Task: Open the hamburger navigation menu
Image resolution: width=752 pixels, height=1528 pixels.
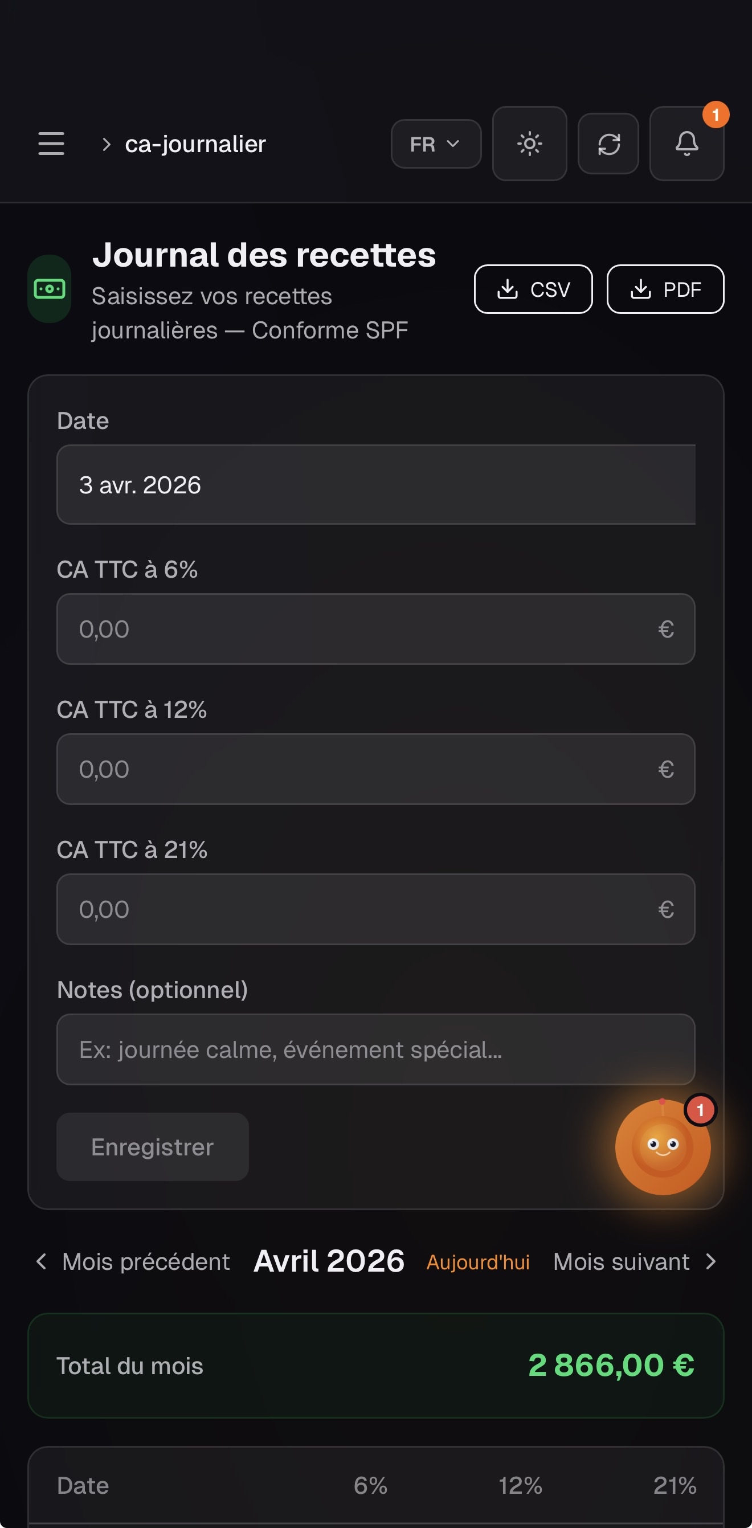Action: click(51, 144)
